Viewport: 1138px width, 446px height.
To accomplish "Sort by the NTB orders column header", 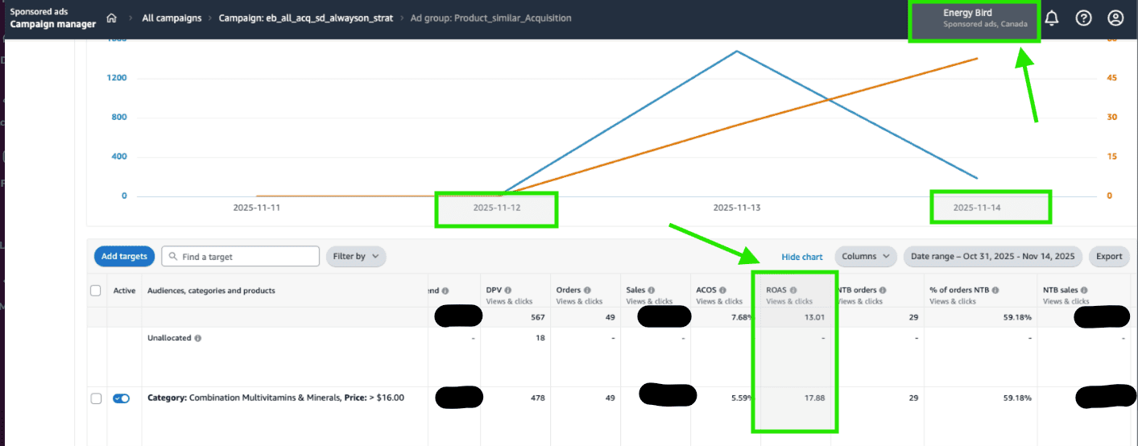I will [x=857, y=291].
